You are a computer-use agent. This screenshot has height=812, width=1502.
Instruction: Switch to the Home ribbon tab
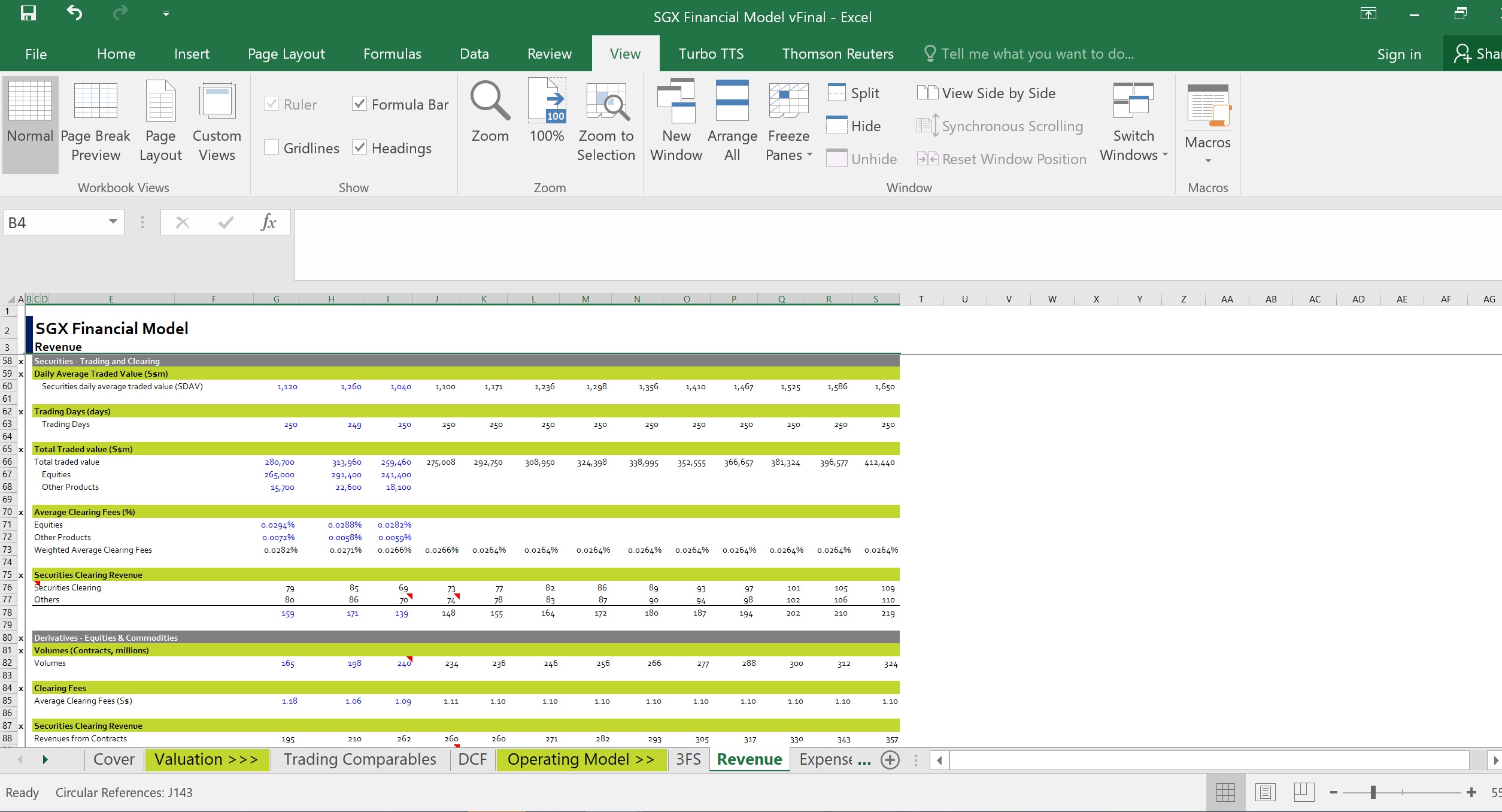coord(116,54)
